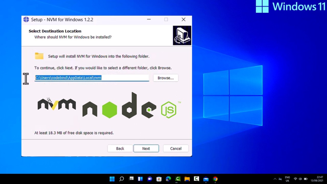Minimize the NVM setup window
This screenshot has height=184, width=327.
[x=149, y=19]
